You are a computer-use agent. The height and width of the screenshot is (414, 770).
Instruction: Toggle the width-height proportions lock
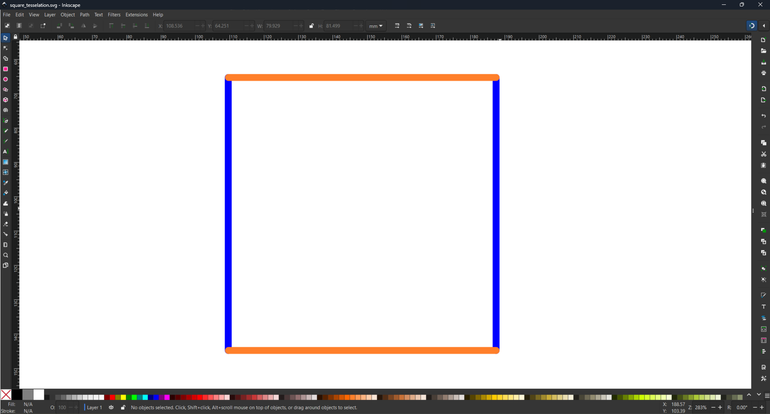click(x=312, y=26)
